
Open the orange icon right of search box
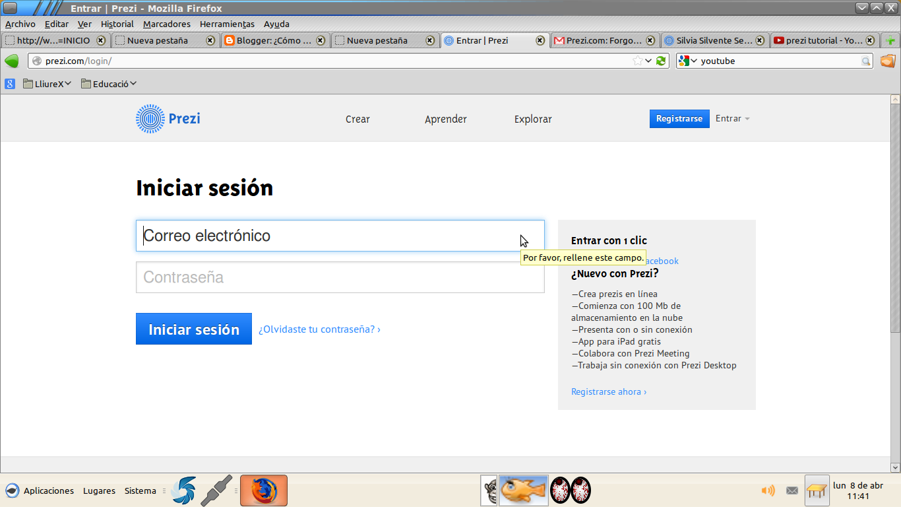pos(888,61)
